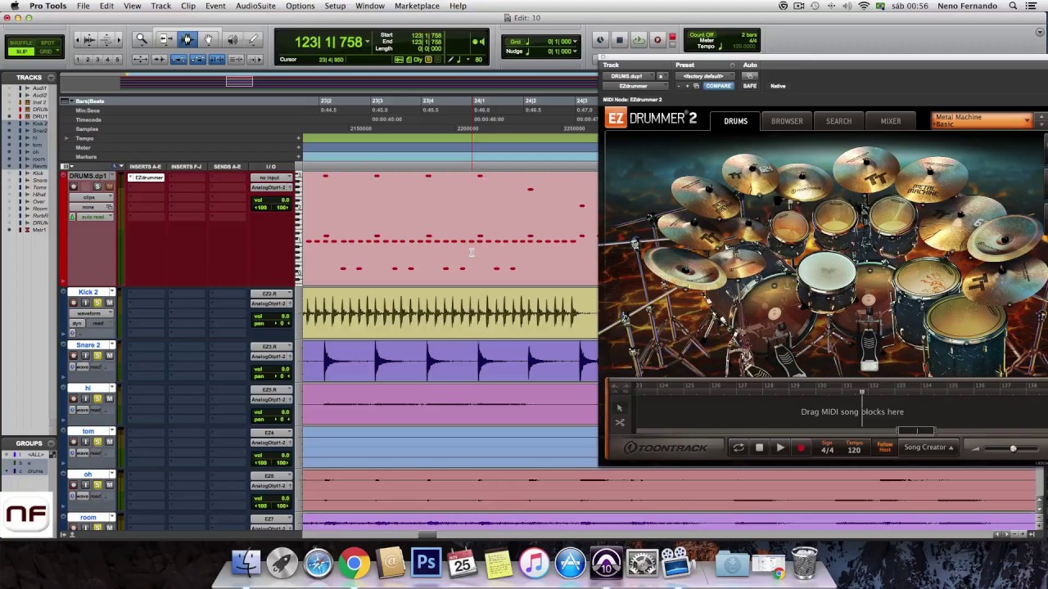Mute the DRUMS.dp1 track

point(109,187)
